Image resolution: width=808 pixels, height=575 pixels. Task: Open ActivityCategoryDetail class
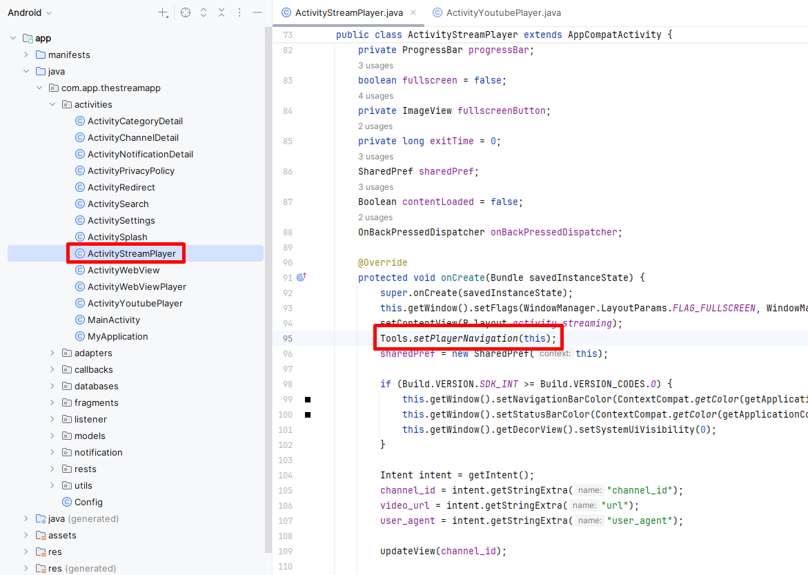tap(129, 121)
